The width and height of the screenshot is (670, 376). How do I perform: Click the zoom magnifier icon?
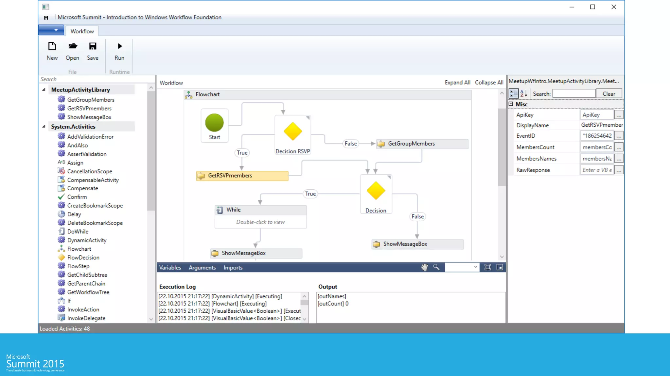click(436, 267)
